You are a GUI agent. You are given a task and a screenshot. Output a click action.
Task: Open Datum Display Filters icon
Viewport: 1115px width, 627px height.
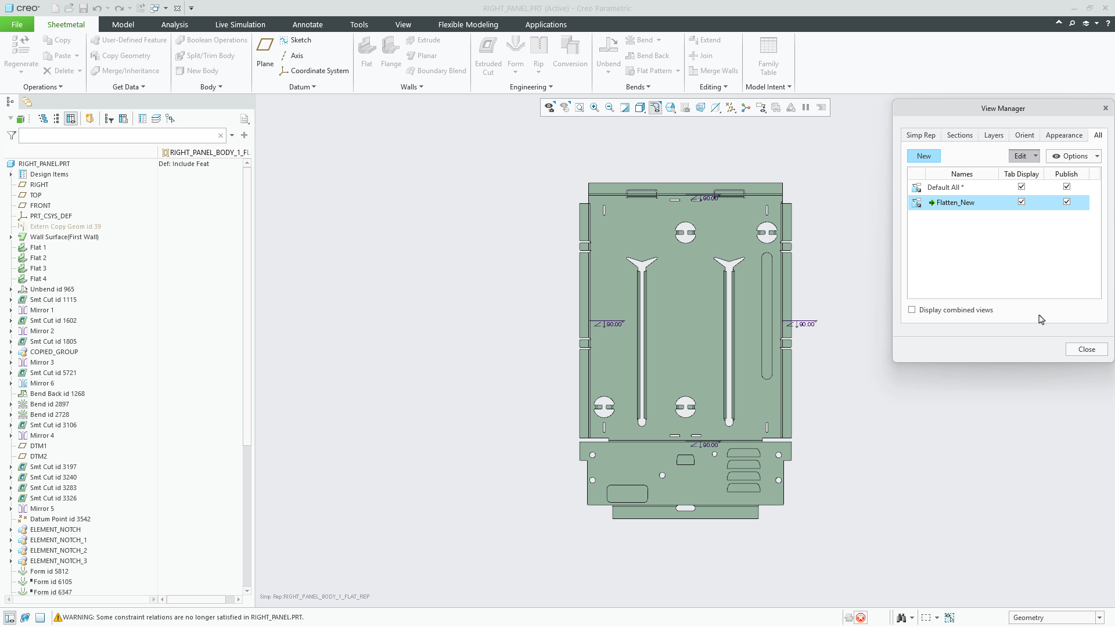(731, 107)
